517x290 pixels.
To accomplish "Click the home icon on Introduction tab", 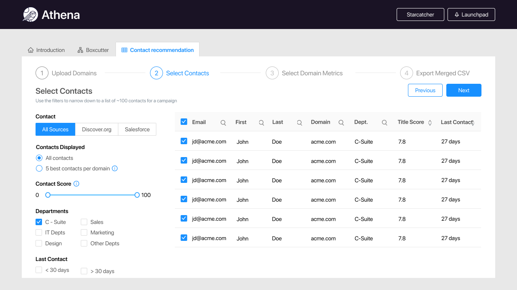I will coord(31,50).
